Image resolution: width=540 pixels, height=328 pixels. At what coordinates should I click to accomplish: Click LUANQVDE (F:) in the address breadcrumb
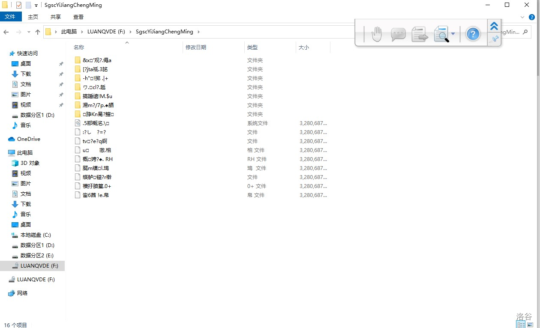[x=106, y=32]
